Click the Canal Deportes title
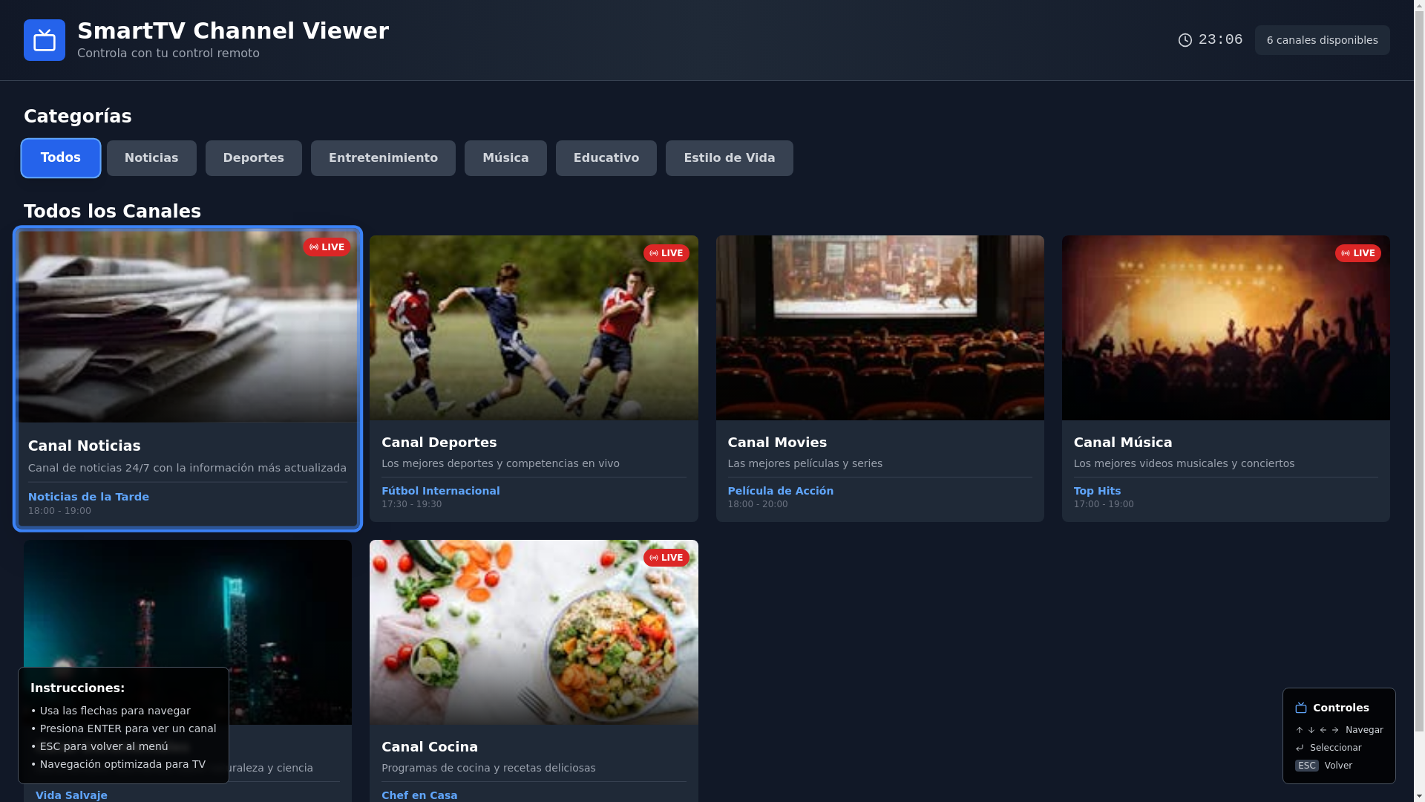This screenshot has width=1425, height=802. 439,443
